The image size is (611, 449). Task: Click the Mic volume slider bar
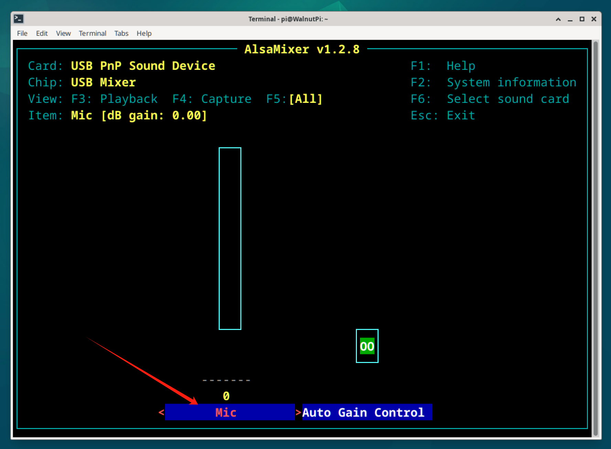coord(230,238)
